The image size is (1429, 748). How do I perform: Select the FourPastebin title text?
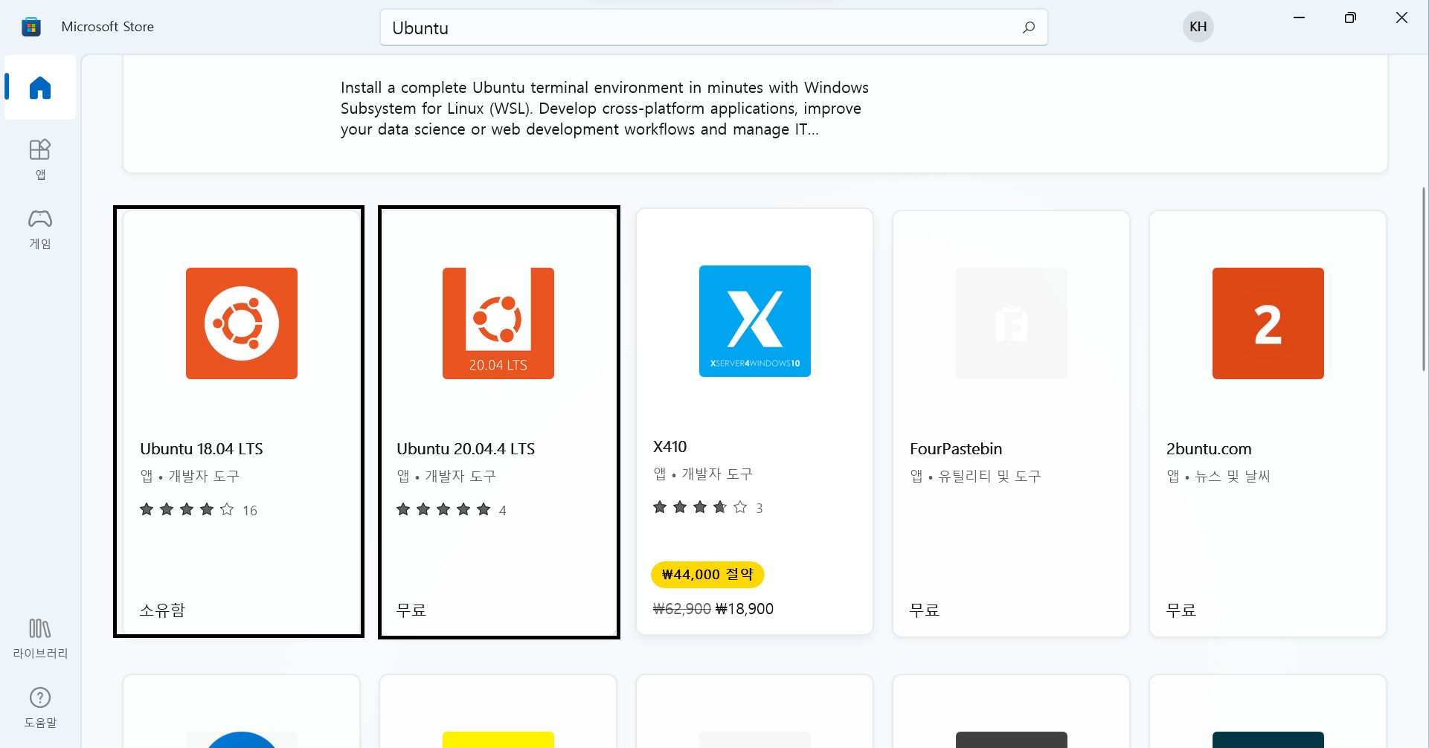(956, 449)
